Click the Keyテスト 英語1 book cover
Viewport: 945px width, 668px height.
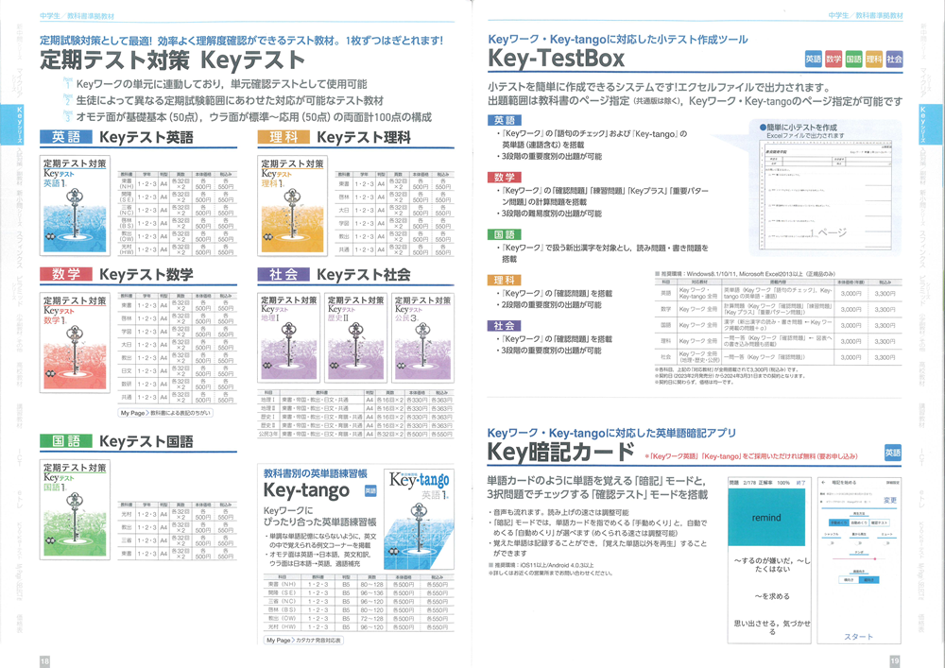coord(75,205)
